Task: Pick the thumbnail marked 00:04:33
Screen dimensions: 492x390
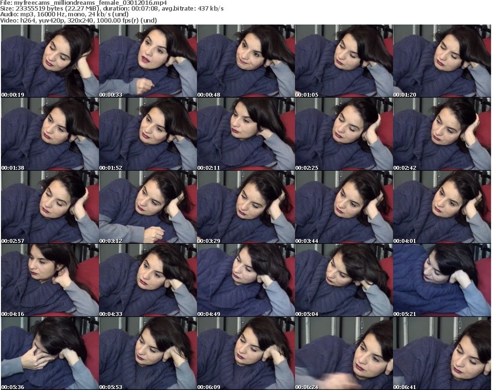Action: click(x=148, y=280)
